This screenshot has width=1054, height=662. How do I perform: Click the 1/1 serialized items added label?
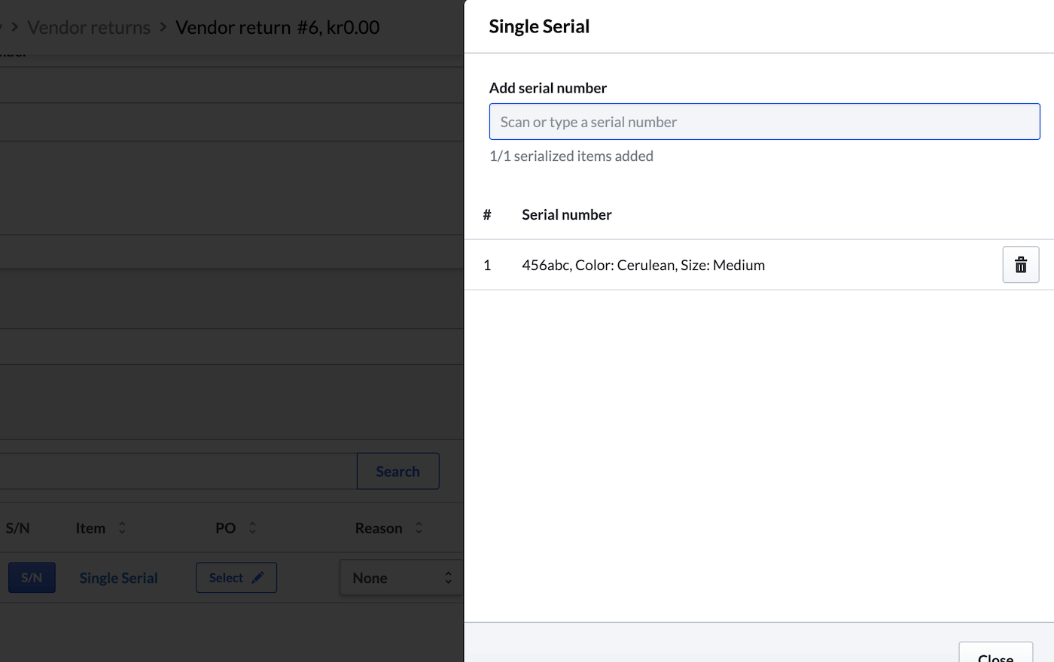(x=571, y=156)
